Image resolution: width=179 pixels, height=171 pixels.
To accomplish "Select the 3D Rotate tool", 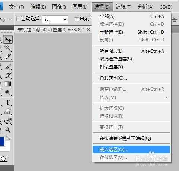I will (8, 121).
